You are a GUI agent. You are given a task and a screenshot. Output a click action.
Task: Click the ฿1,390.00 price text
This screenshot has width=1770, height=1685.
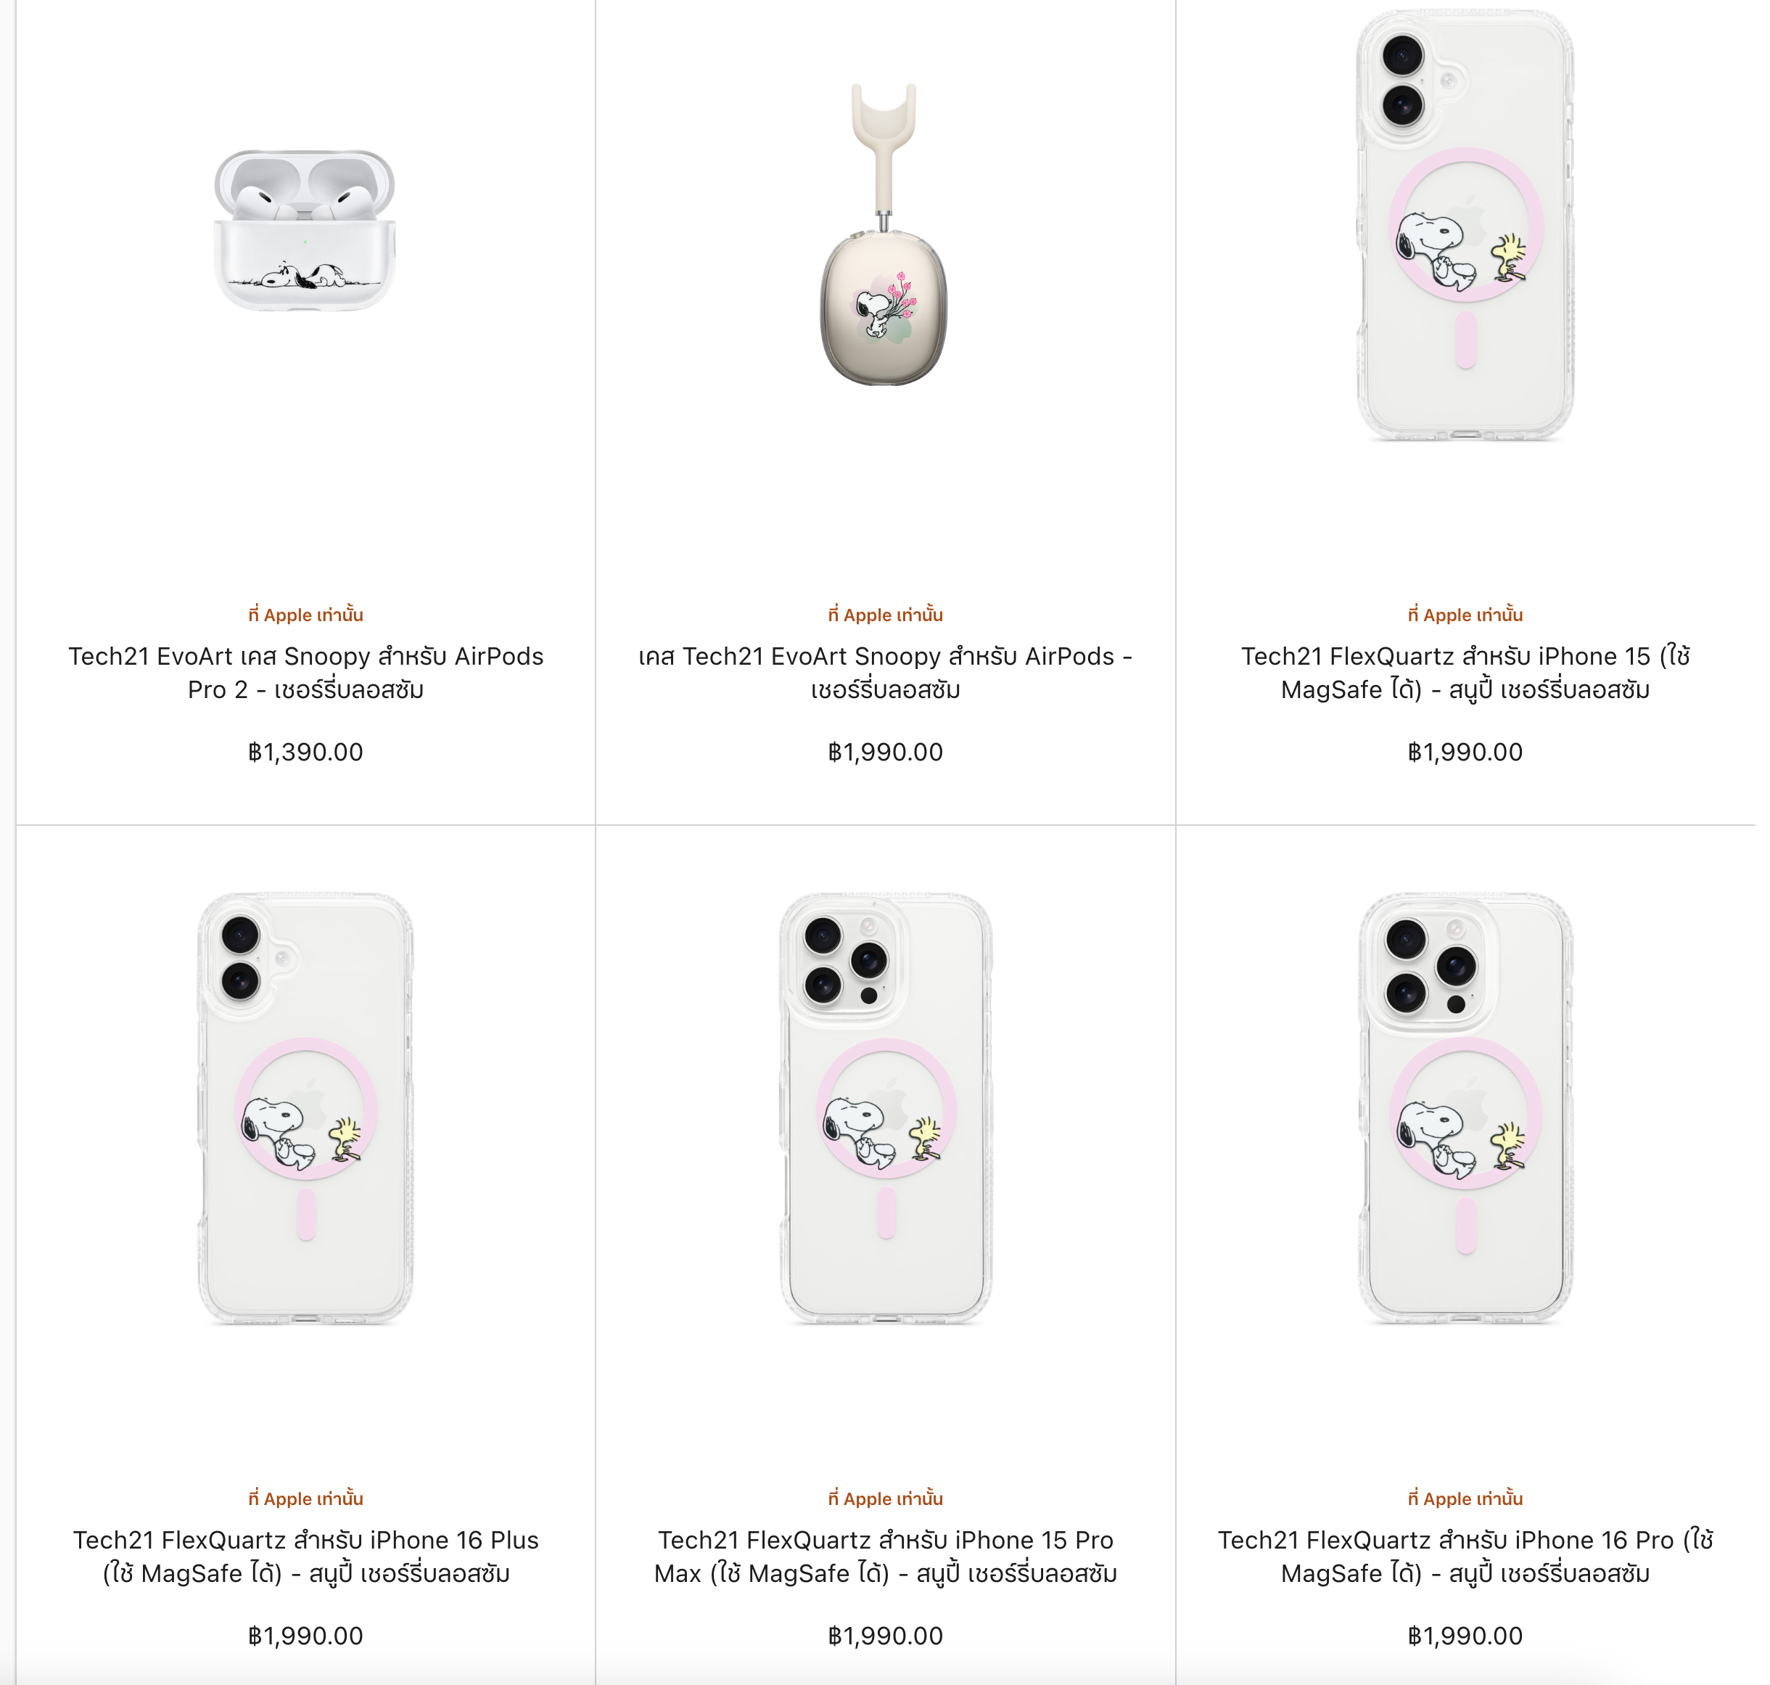click(305, 752)
